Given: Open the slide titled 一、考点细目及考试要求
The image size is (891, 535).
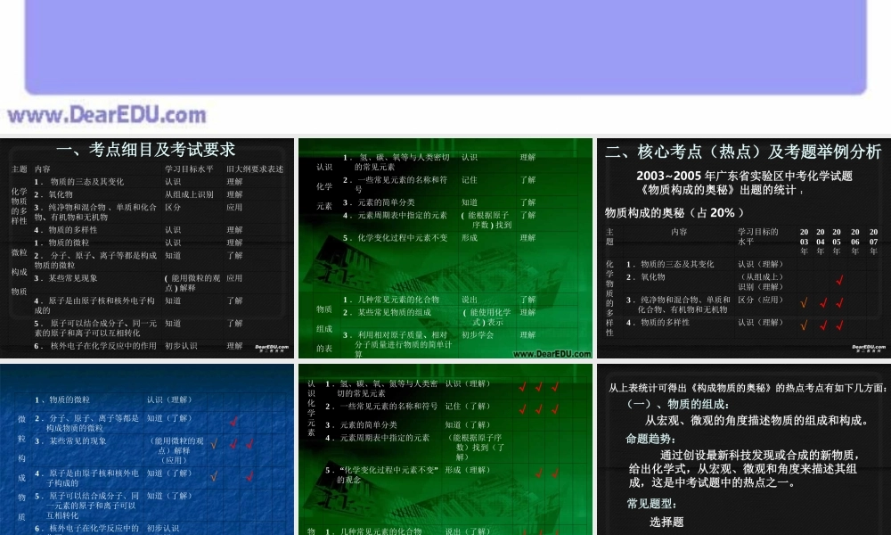Looking at the screenshot, I should pyautogui.click(x=147, y=249).
